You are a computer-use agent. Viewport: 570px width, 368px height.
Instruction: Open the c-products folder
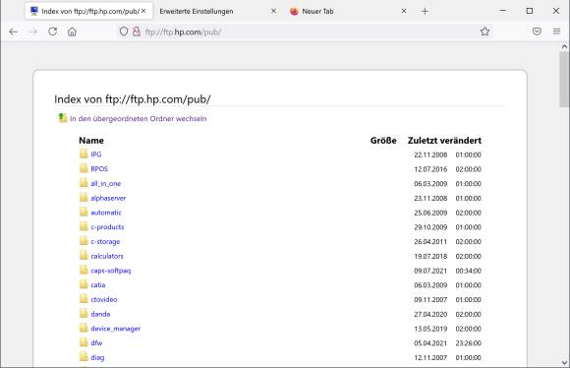tap(107, 227)
